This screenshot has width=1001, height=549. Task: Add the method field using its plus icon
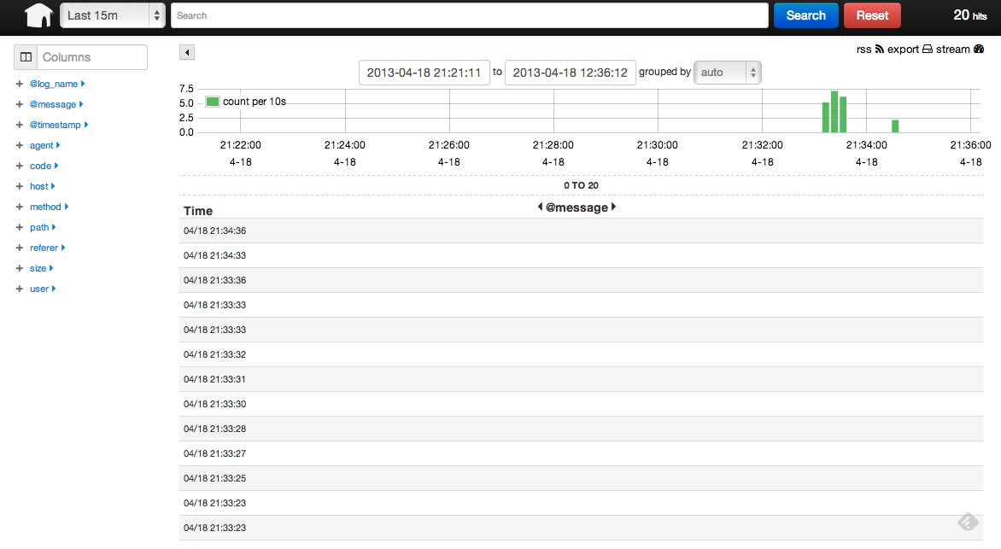pyautogui.click(x=19, y=207)
